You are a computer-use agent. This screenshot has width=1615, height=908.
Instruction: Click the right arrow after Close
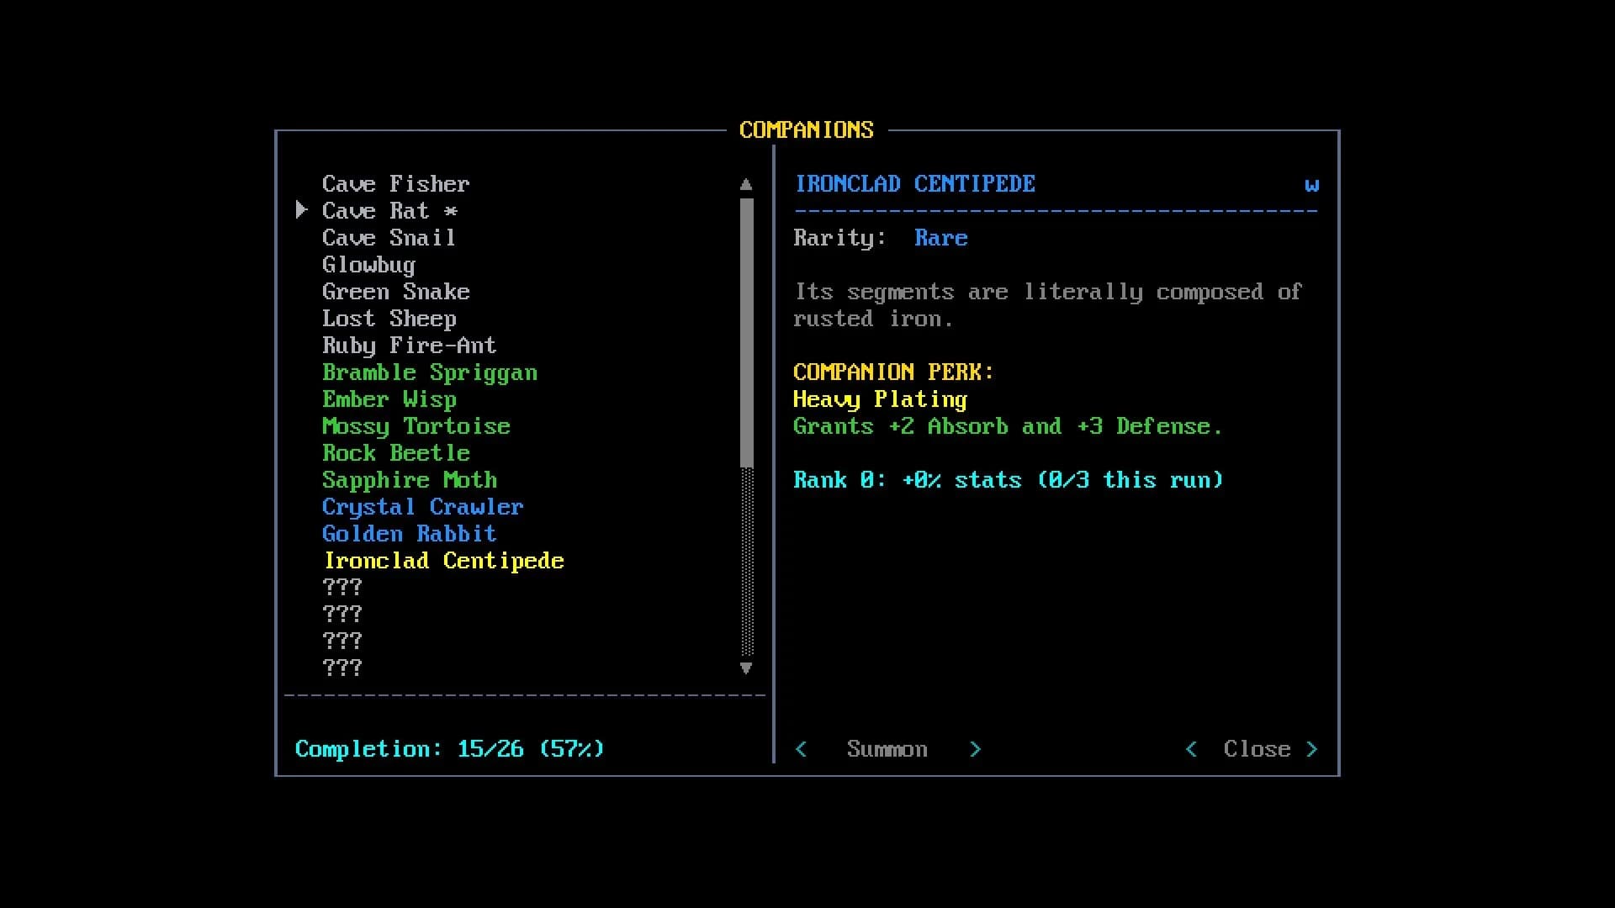(x=1311, y=749)
